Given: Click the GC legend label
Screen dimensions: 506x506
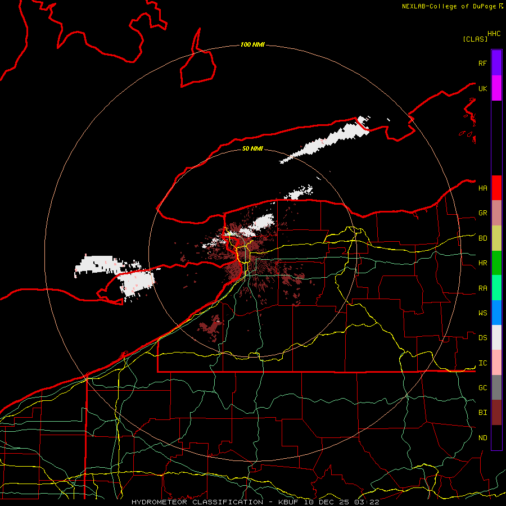Looking at the screenshot, I should tap(483, 388).
